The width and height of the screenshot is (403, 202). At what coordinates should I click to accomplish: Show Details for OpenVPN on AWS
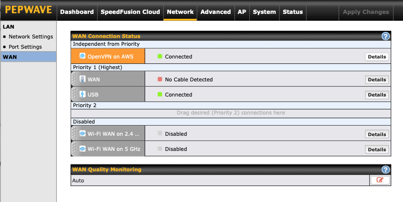(x=376, y=57)
